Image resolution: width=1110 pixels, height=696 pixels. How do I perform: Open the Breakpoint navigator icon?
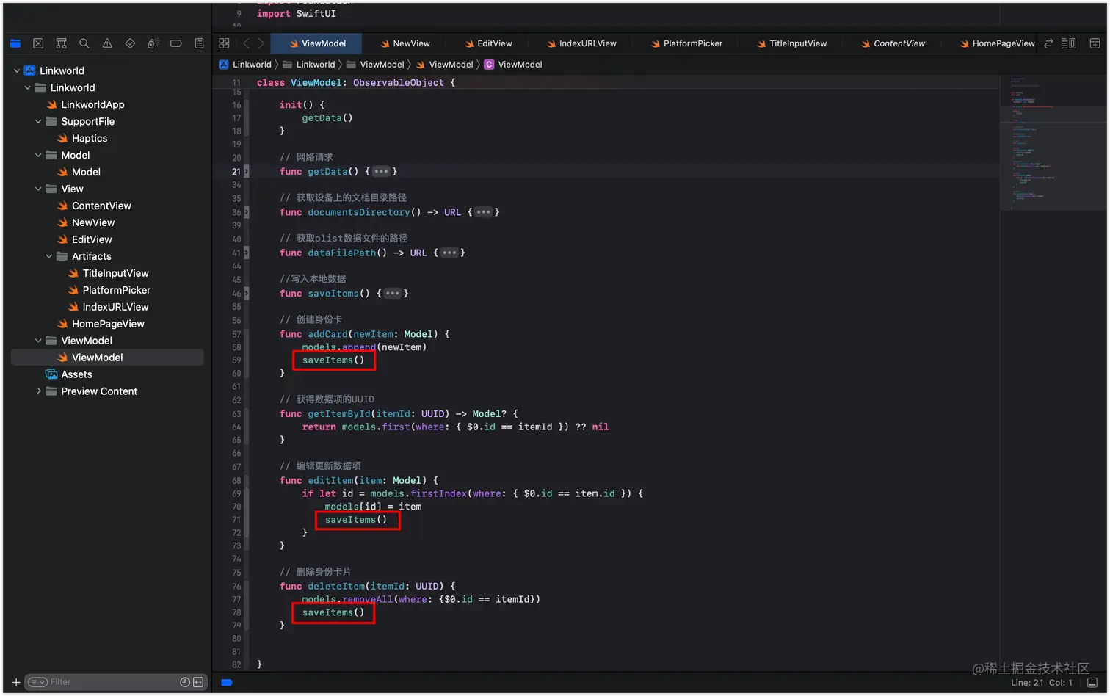click(176, 43)
